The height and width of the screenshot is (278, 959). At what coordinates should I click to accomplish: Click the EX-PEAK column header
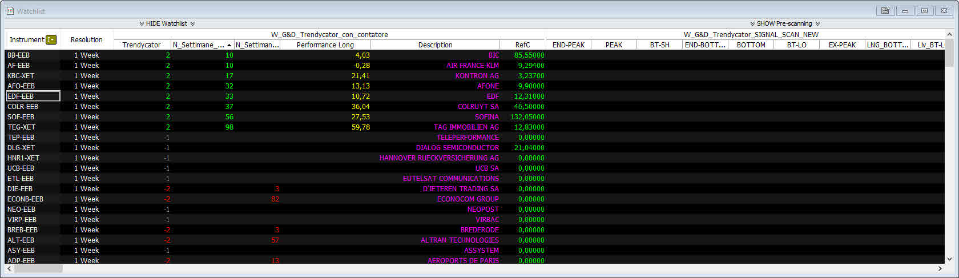(x=843, y=45)
